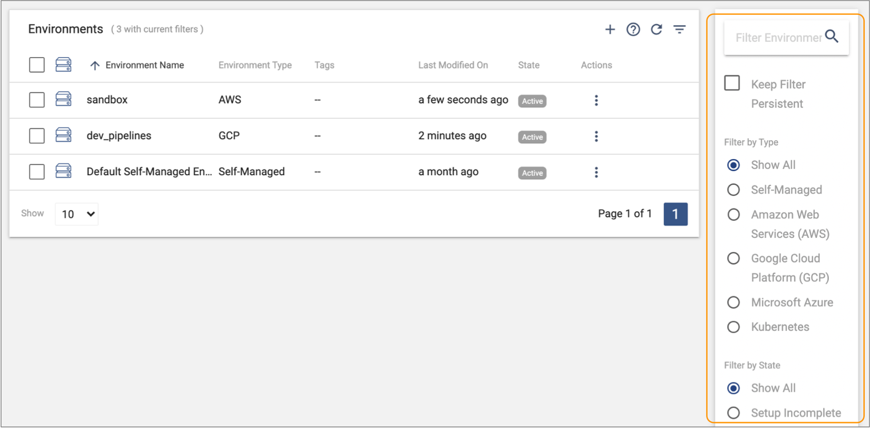Click the Environments heading
The image size is (870, 428).
pyautogui.click(x=66, y=29)
